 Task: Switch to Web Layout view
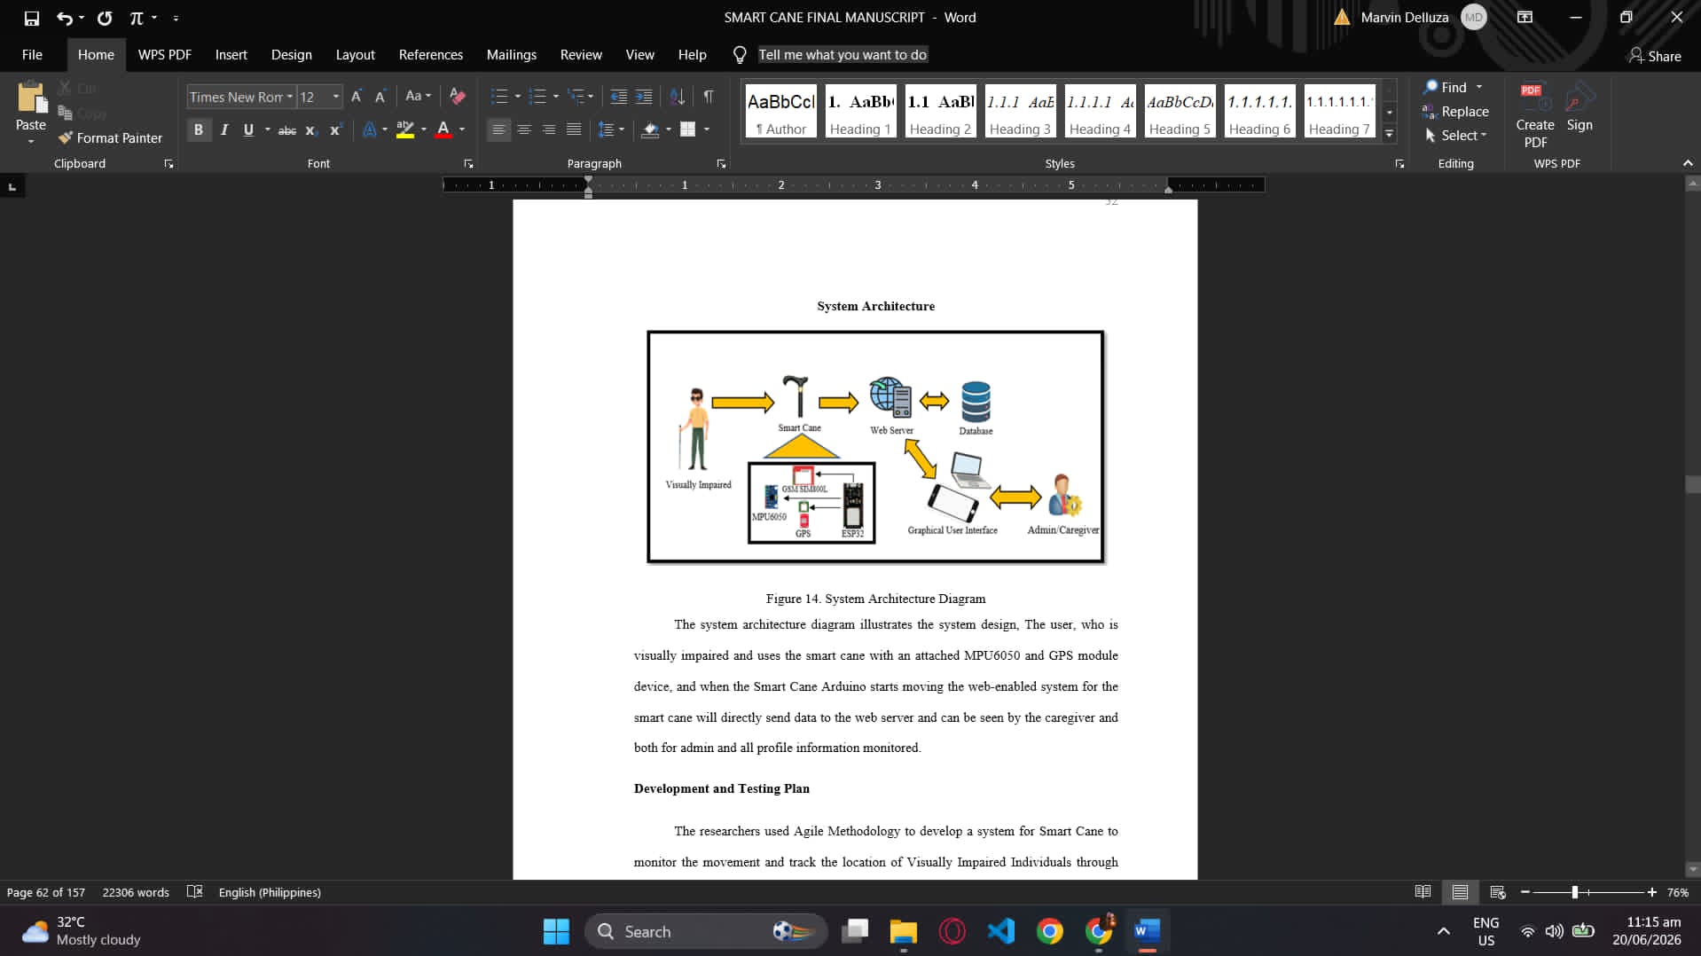point(1498,892)
